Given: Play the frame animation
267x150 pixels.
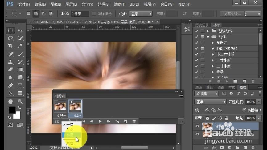Looking at the screenshot, I should tap(100, 121).
